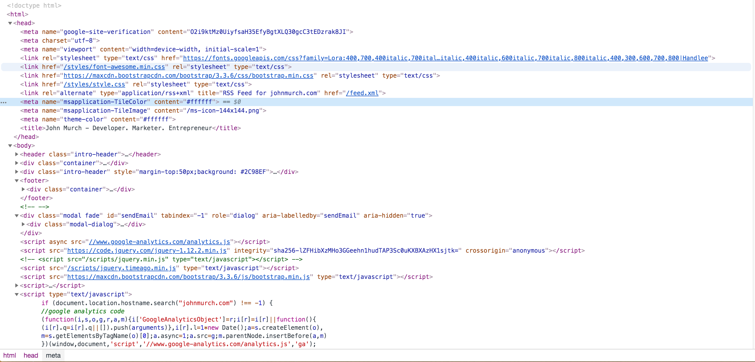Expand the modal-dialog div
This screenshot has width=755, height=362.
coord(23,224)
